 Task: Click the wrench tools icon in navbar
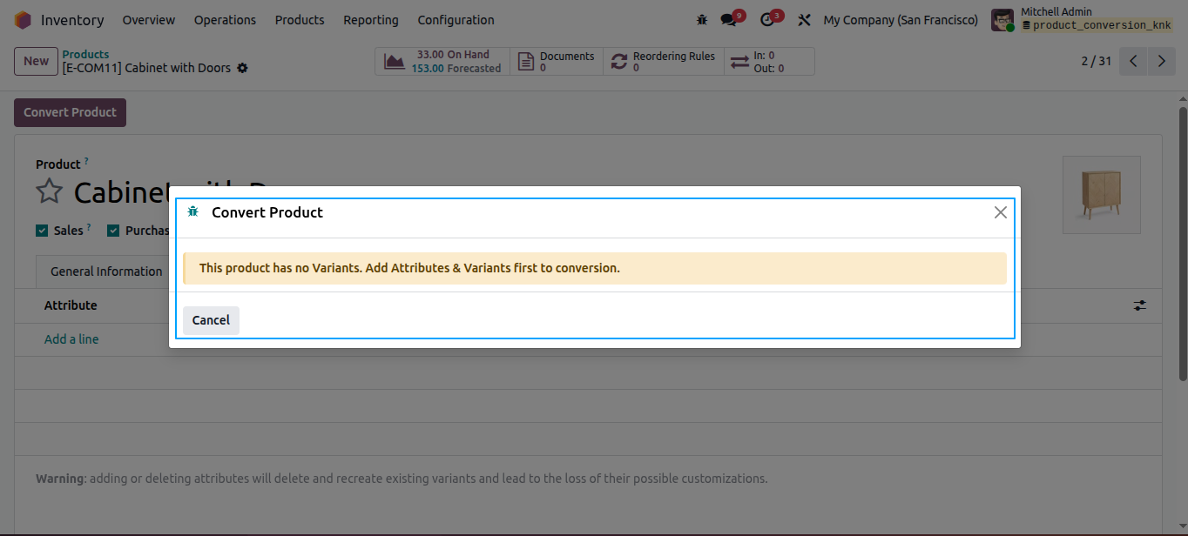pyautogui.click(x=805, y=20)
